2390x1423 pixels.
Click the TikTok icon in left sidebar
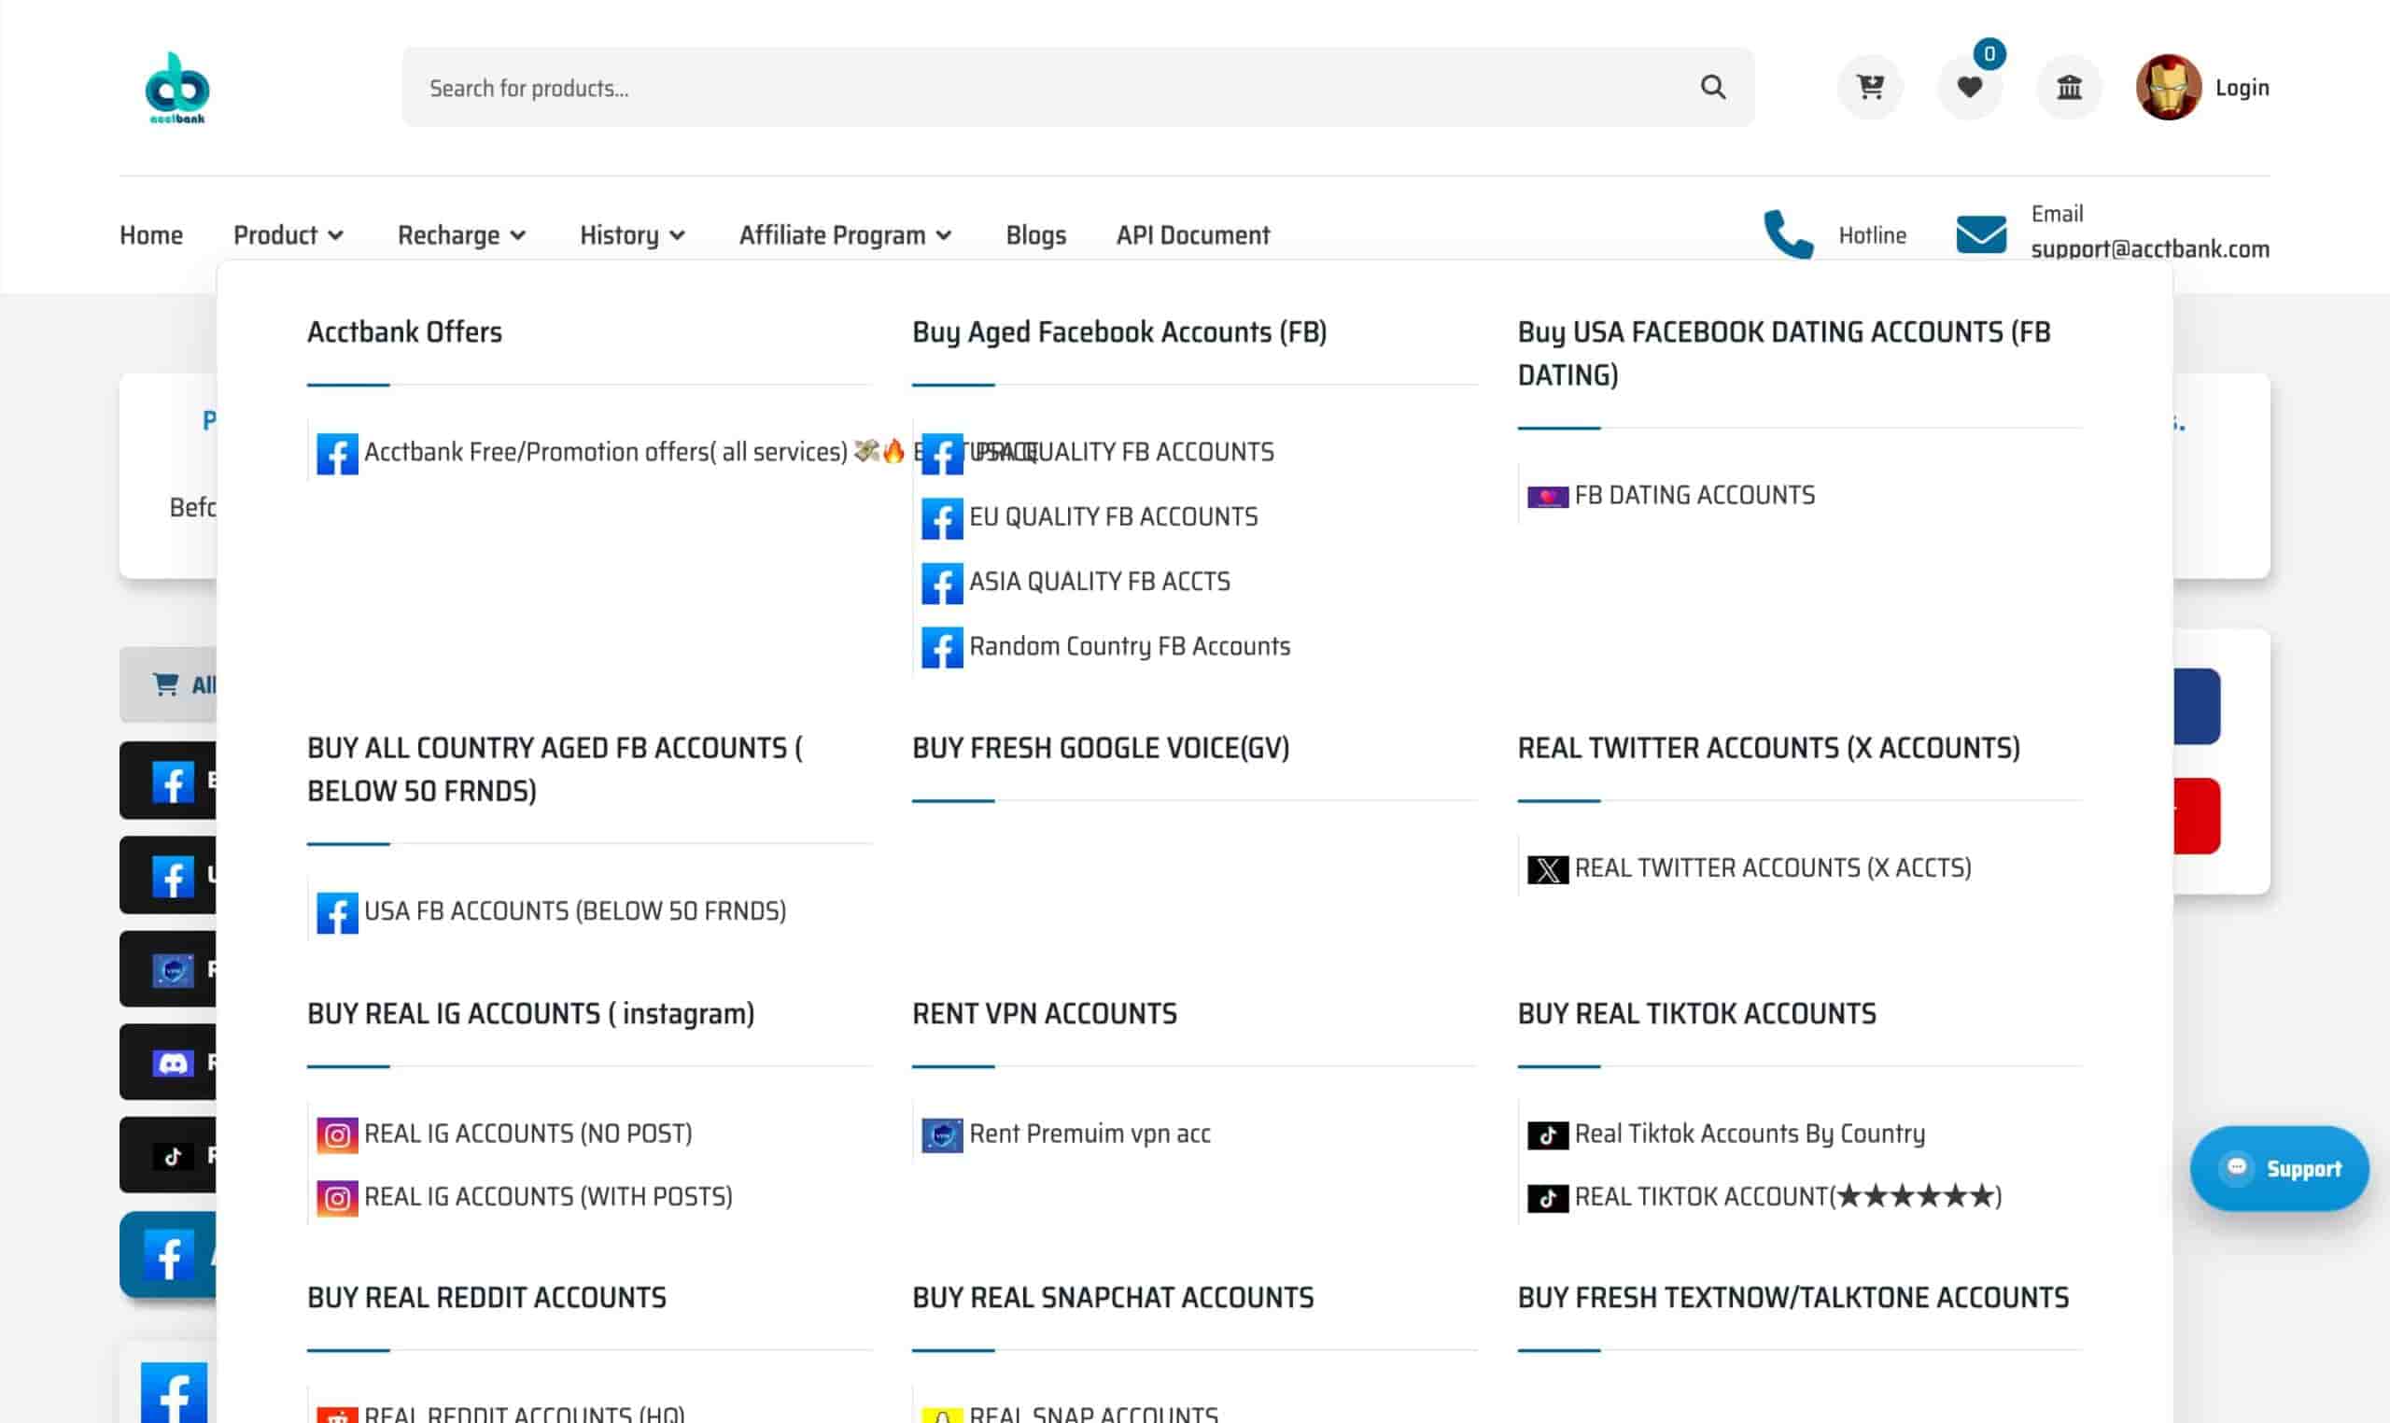pos(173,1157)
